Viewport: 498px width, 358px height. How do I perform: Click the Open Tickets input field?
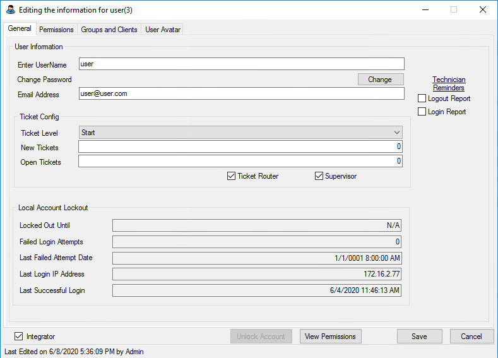click(240, 162)
